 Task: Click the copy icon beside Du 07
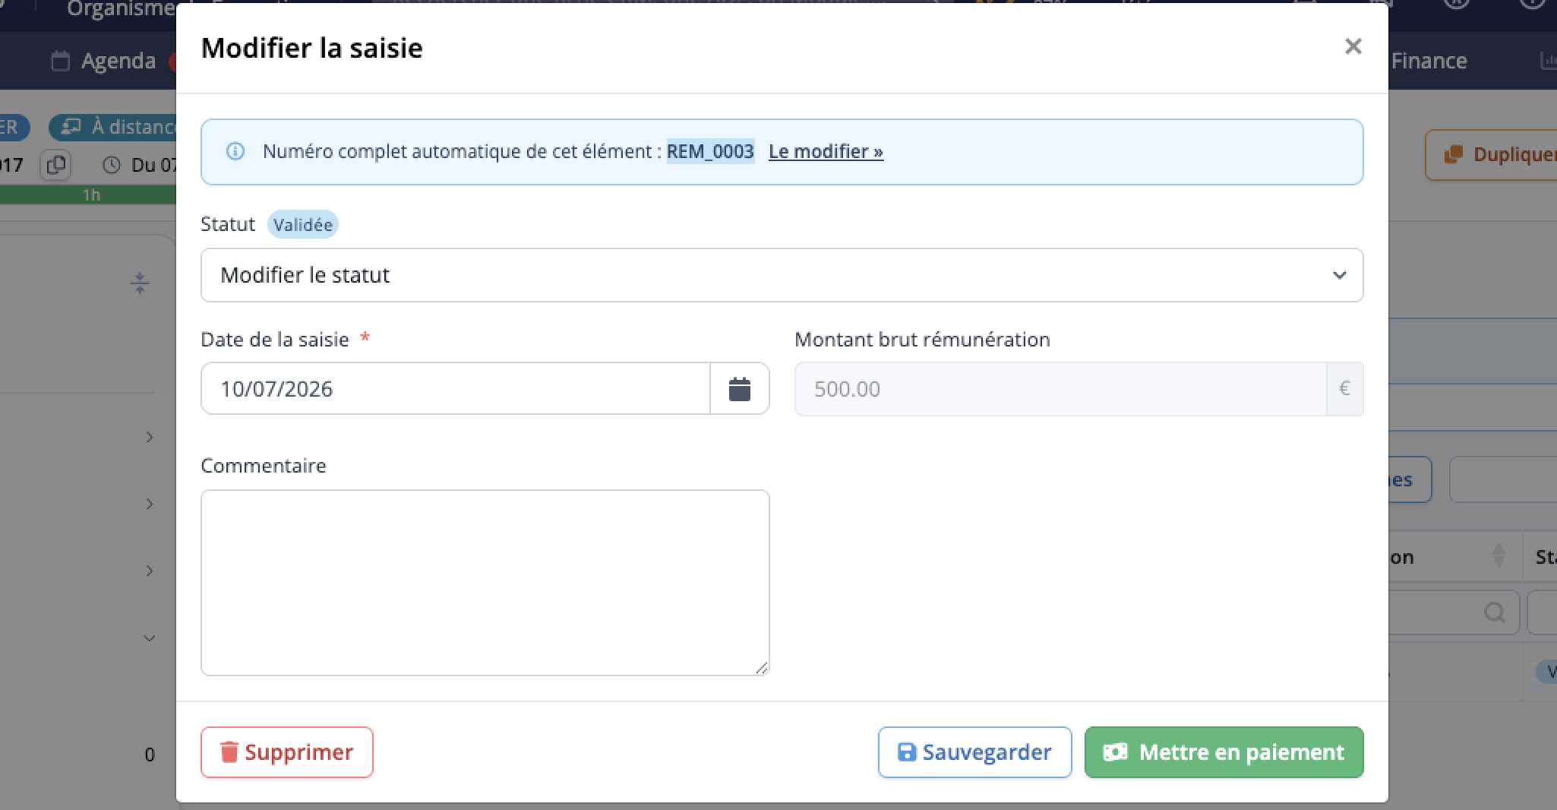pyautogui.click(x=56, y=164)
